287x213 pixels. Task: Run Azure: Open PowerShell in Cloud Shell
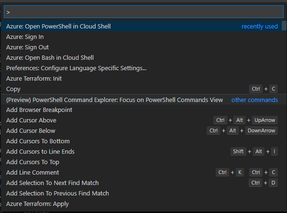click(59, 27)
